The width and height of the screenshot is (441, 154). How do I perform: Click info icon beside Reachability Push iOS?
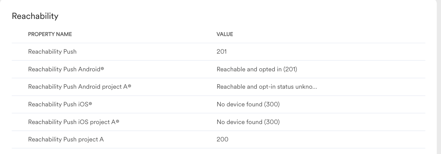tap(90, 104)
